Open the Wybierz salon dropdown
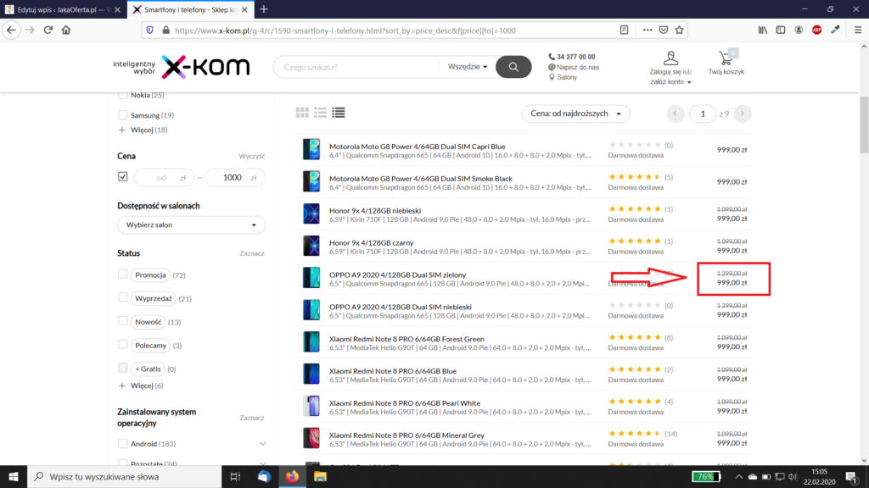The height and width of the screenshot is (488, 869). pyautogui.click(x=191, y=225)
